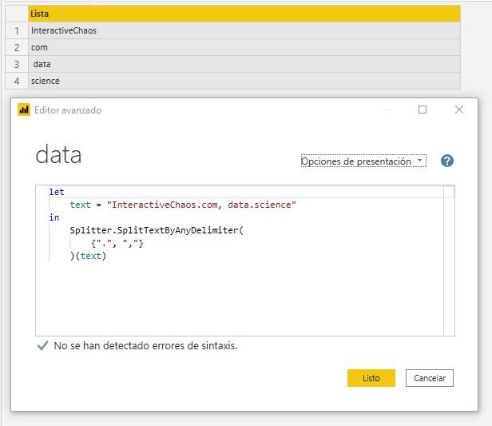Click the code editor vertical scrollbar
The image size is (492, 426).
coord(449,264)
